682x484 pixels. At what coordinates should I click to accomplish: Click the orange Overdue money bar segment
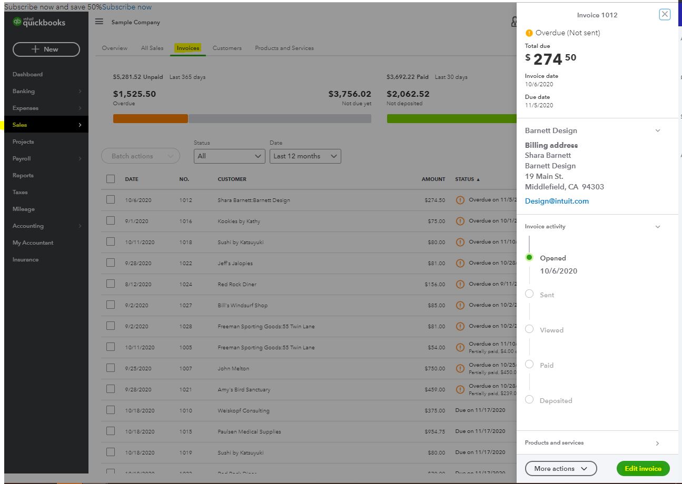[151, 118]
